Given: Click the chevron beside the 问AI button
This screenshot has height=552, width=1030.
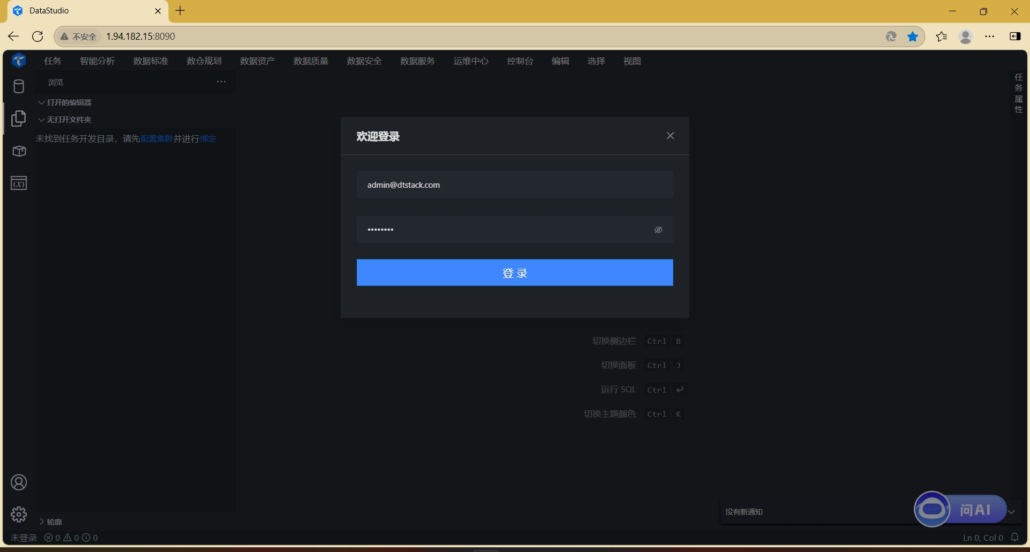Looking at the screenshot, I should [1011, 512].
